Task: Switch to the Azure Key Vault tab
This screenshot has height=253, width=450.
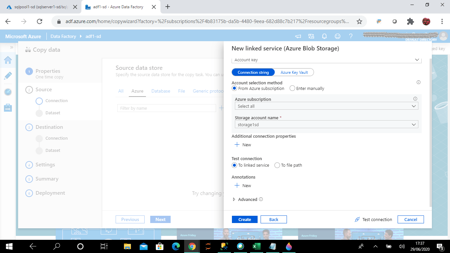Action: [294, 72]
